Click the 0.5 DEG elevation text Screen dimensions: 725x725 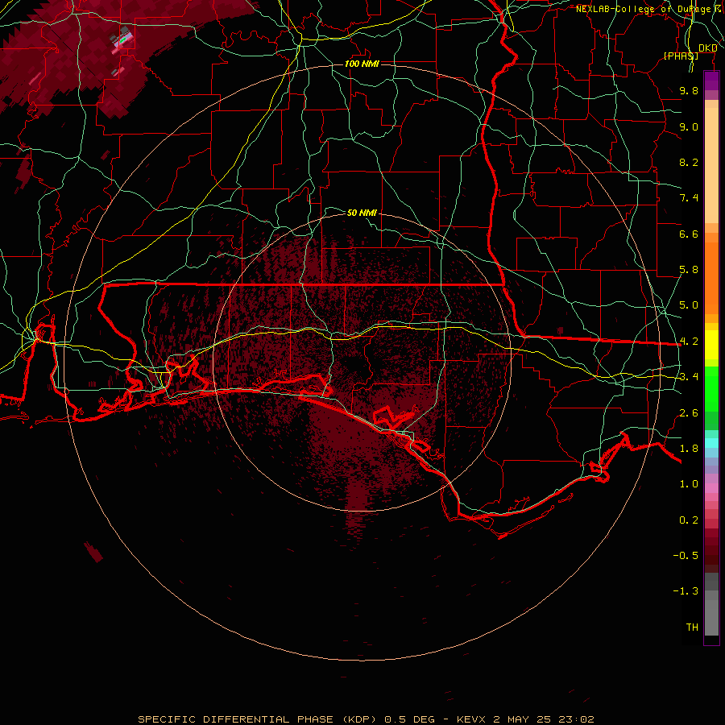(x=409, y=719)
